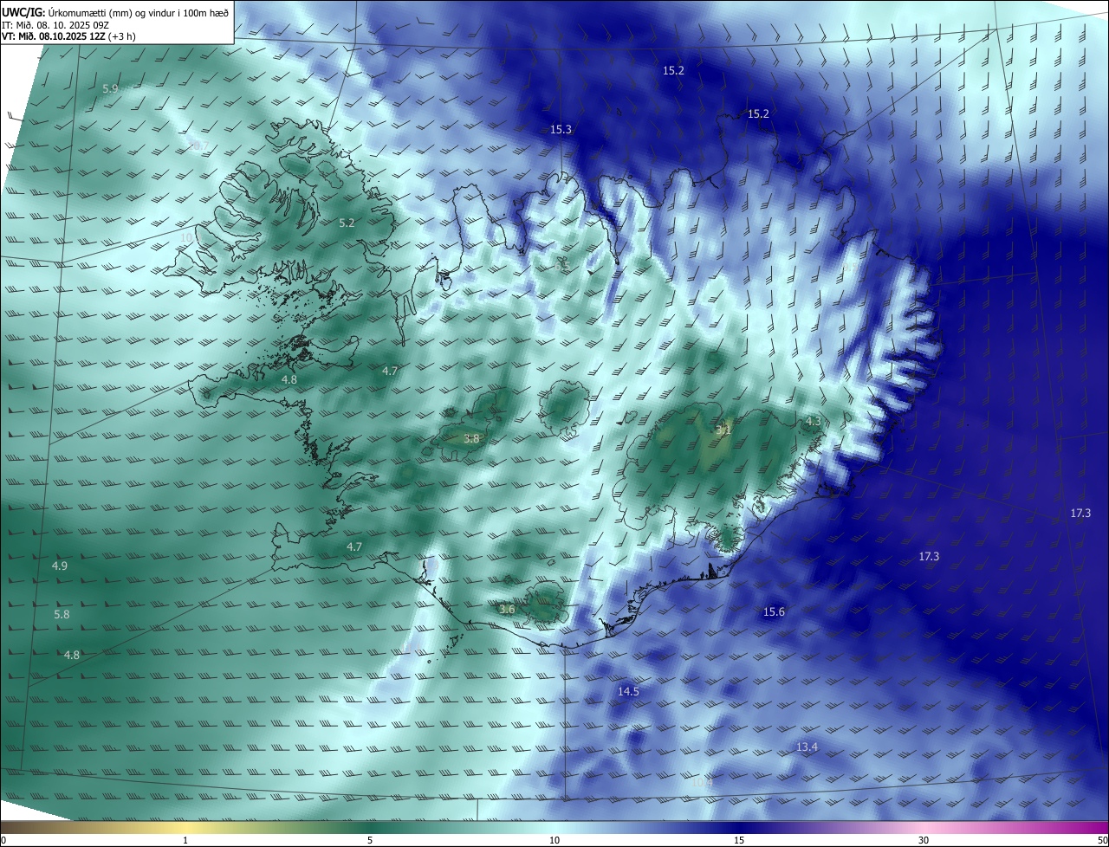Click the "15" tick on the color scale

[739, 841]
